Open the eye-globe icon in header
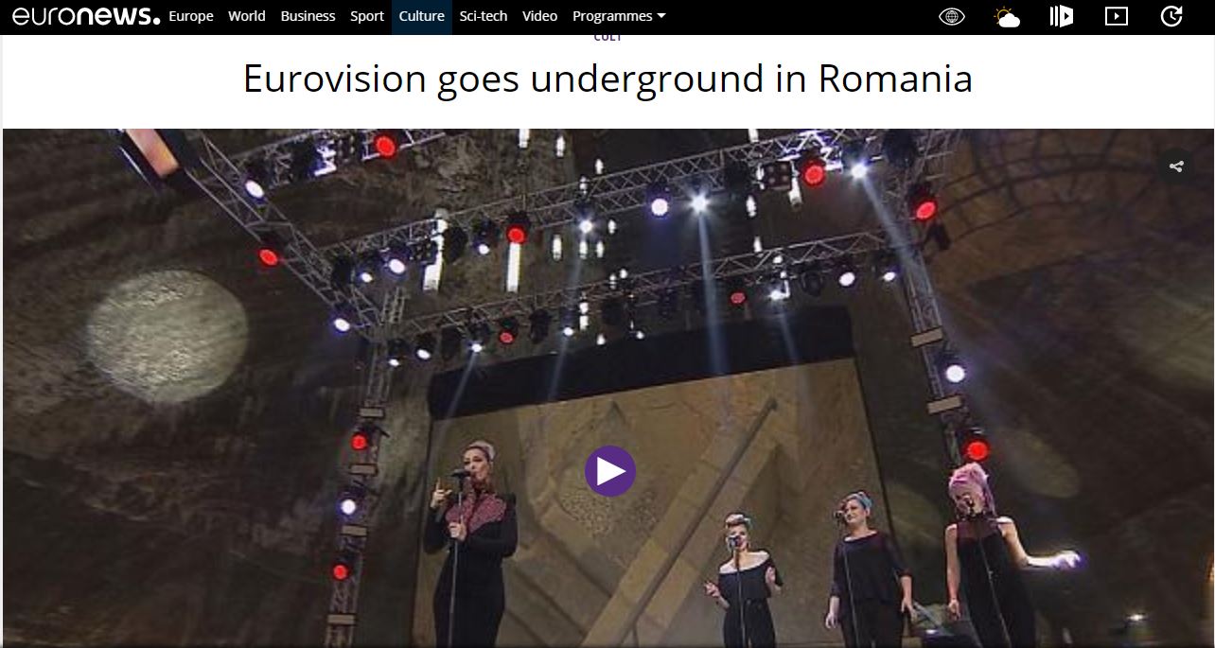The height and width of the screenshot is (648, 1215). click(952, 16)
